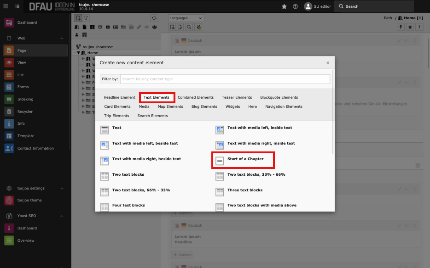Viewport: 430px width, 268px height.
Task: Collapse the Web module group
Action: [62, 38]
